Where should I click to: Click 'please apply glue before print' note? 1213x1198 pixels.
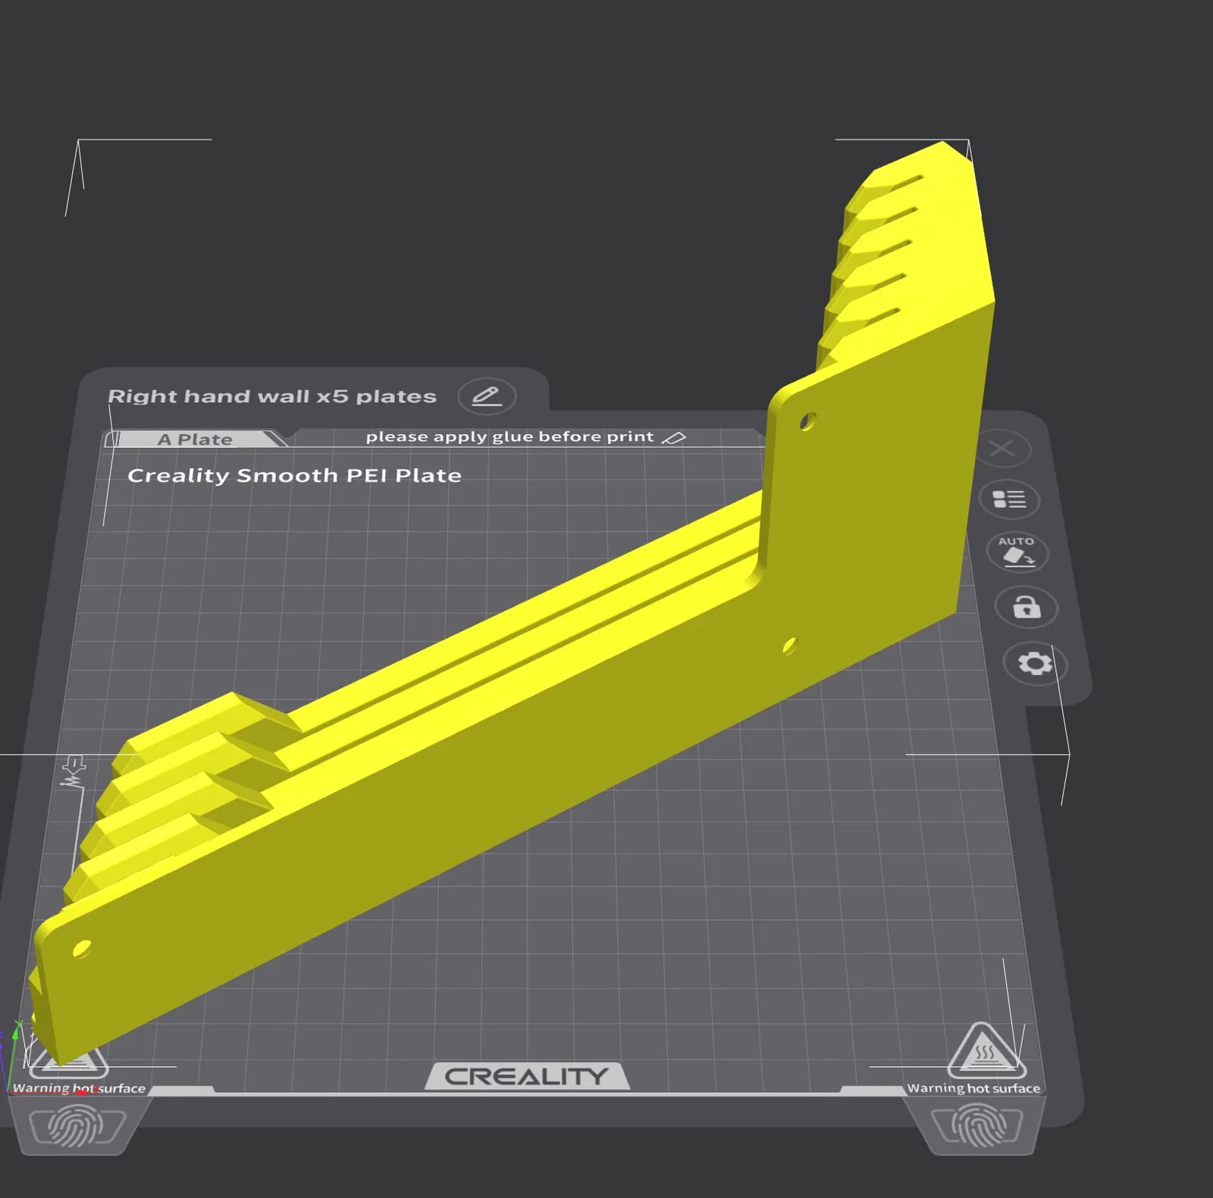tap(509, 437)
